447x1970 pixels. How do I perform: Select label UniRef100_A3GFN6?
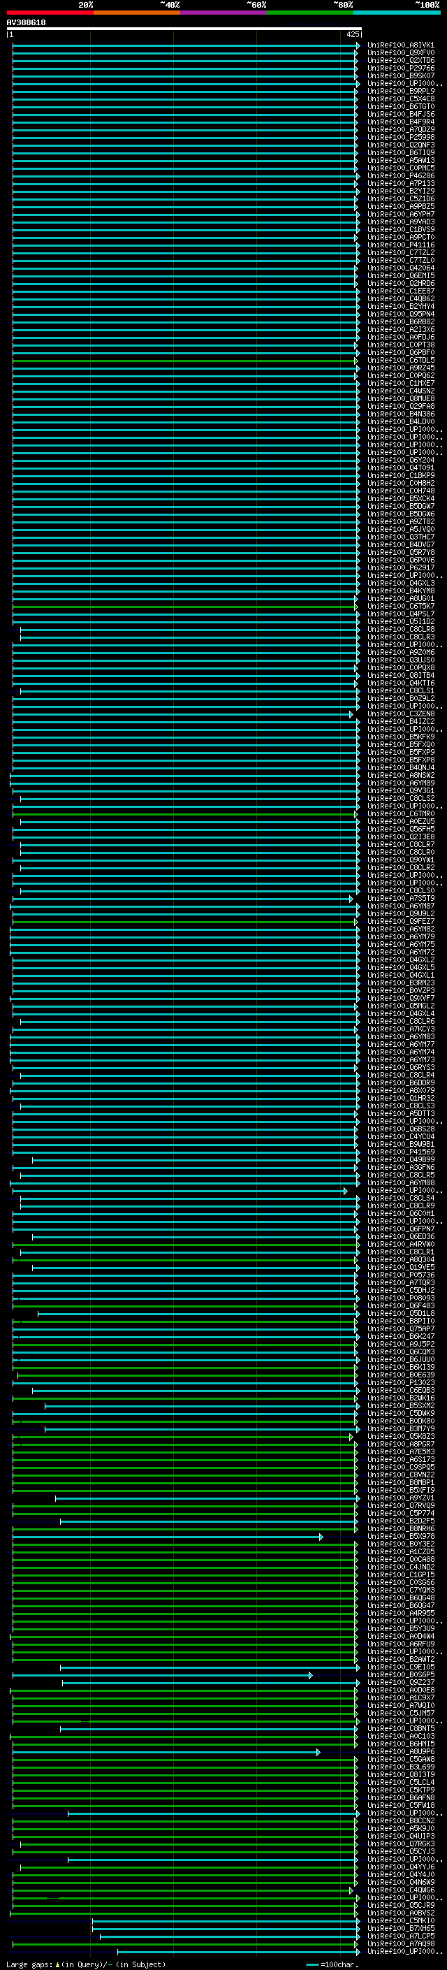point(401,1168)
